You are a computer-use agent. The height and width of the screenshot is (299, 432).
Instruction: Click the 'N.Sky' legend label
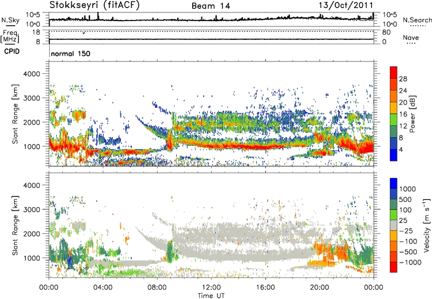pos(10,20)
